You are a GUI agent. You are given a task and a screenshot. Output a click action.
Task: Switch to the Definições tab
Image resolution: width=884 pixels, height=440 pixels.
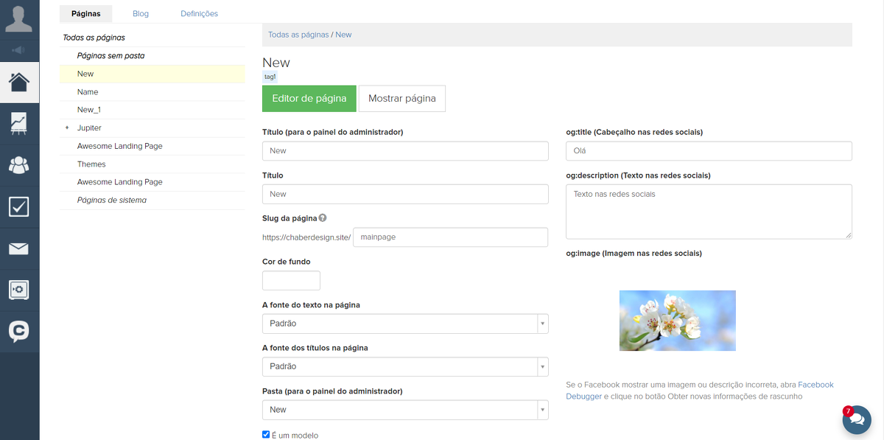click(x=199, y=13)
